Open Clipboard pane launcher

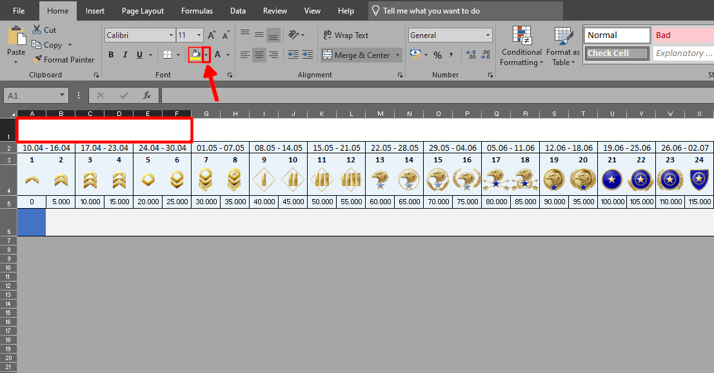[96, 75]
